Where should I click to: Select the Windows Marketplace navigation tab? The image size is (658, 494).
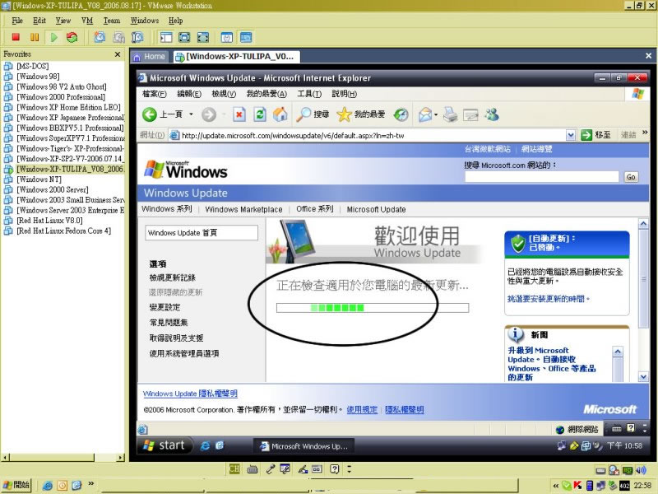pyautogui.click(x=243, y=209)
